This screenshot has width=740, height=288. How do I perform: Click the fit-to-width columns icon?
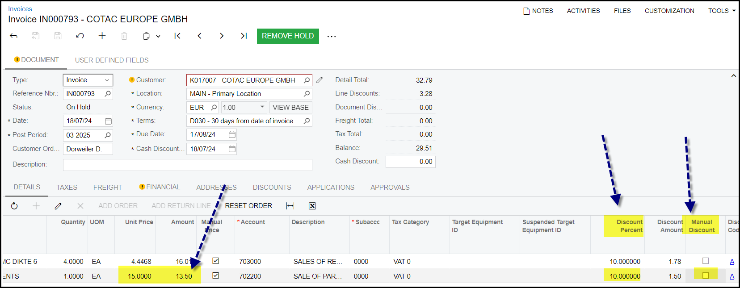tap(290, 206)
